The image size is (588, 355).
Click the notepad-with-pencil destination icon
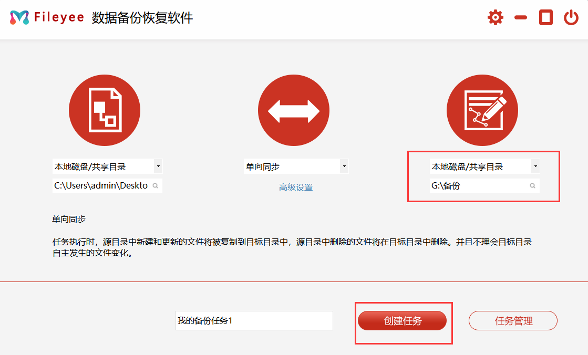[482, 110]
